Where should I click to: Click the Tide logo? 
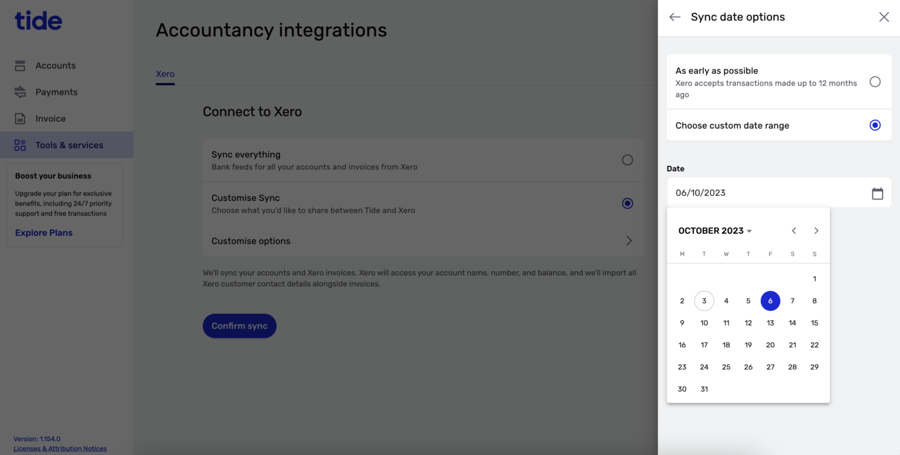point(37,20)
